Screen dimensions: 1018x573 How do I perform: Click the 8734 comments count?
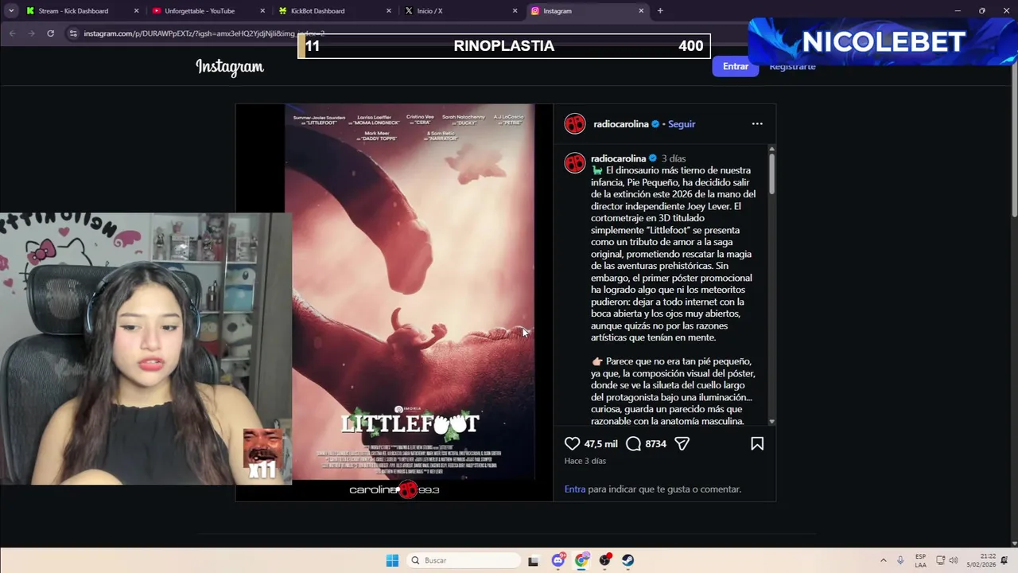tap(656, 443)
